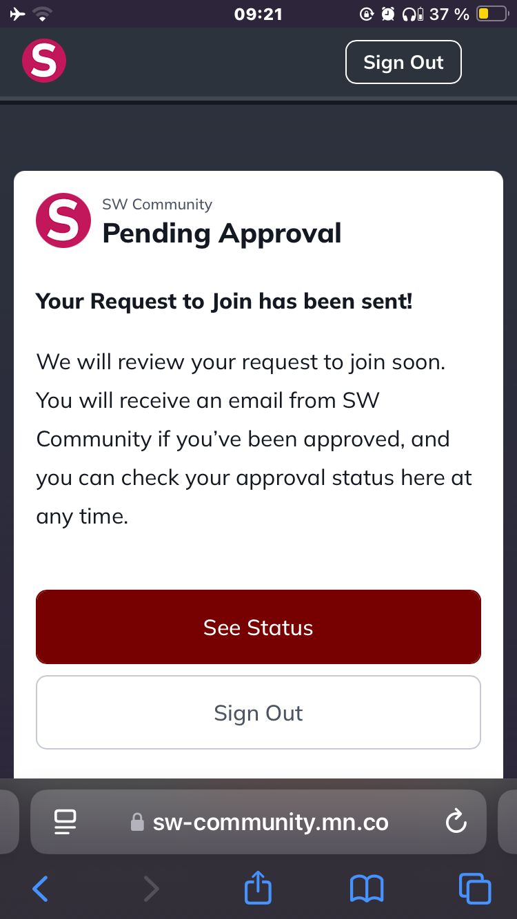
Task: Tap the padlock icon beside URL
Action: point(137,822)
